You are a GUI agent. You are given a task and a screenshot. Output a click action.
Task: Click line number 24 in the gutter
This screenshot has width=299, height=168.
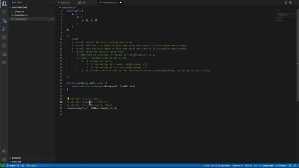click(x=61, y=83)
